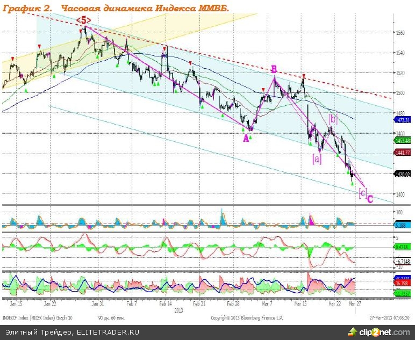This screenshot has width=415, height=340.
Task: Click the ELITETRADER.RU source link
Action: click(x=107, y=332)
